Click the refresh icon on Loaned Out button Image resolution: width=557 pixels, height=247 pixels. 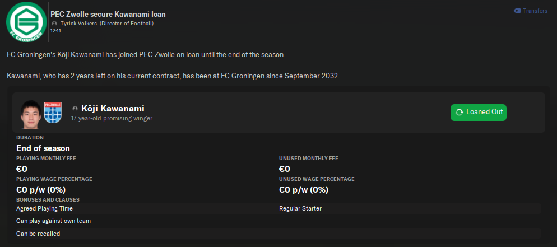pos(459,112)
